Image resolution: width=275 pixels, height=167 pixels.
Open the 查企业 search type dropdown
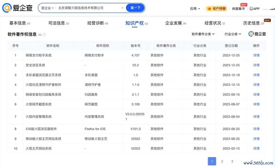47,8
